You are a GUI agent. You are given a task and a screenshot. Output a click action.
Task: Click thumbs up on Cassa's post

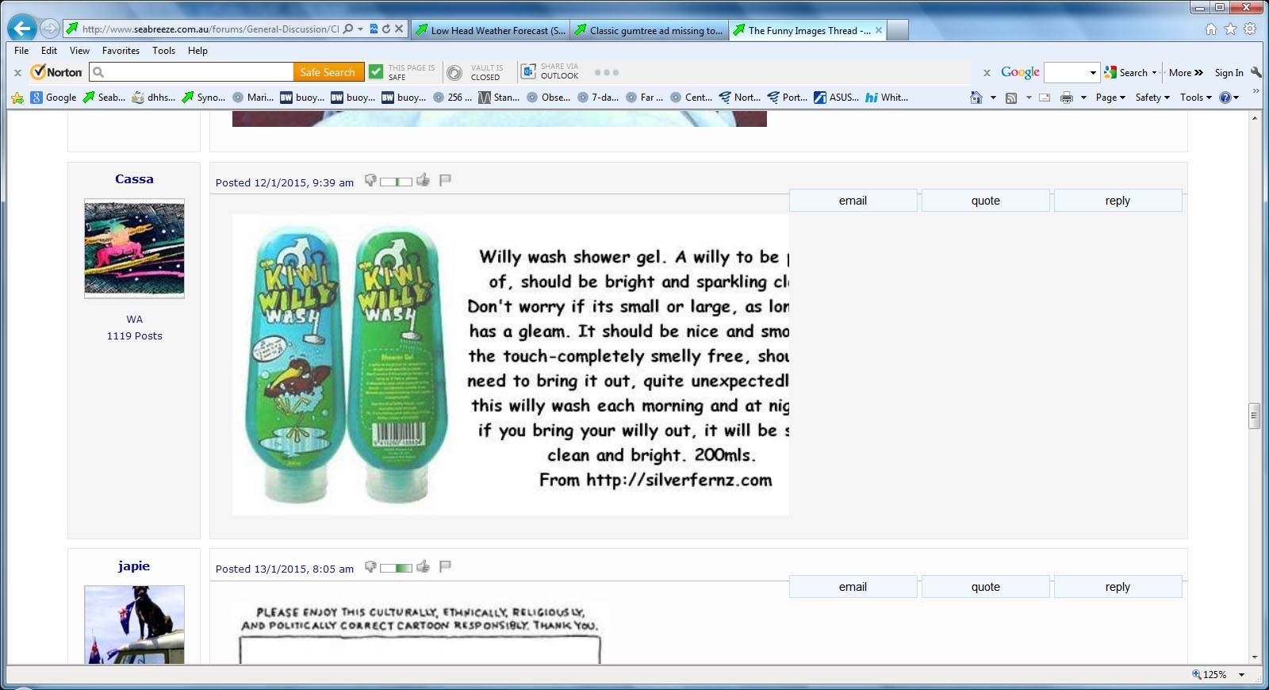pos(424,181)
